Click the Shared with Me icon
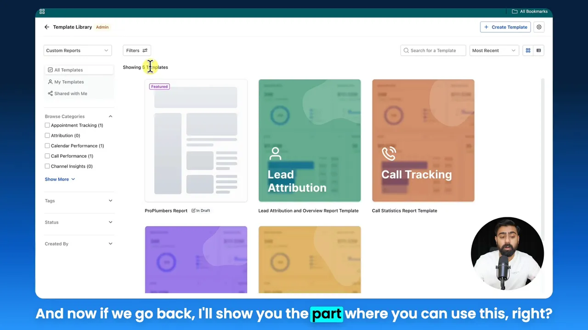The image size is (588, 330). (x=50, y=93)
